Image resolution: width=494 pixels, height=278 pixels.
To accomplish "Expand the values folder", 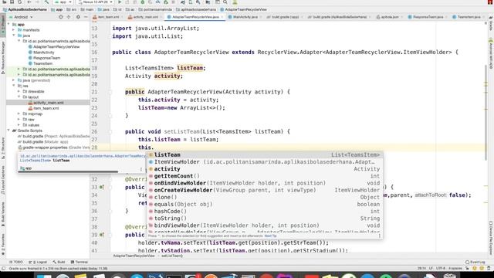I will (19, 125).
